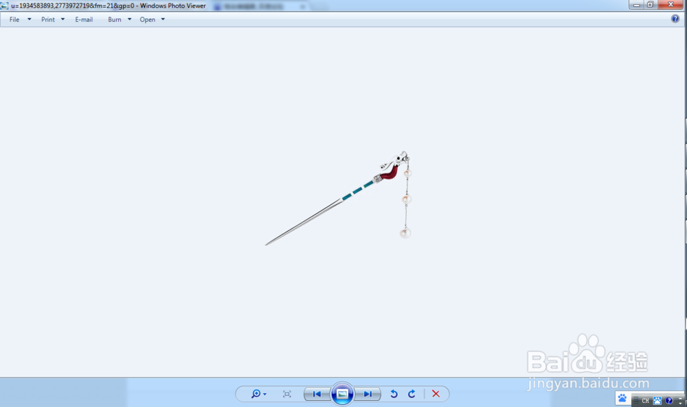Open the magnifier zoom display-size control
This screenshot has width=687, height=407.
pos(256,394)
